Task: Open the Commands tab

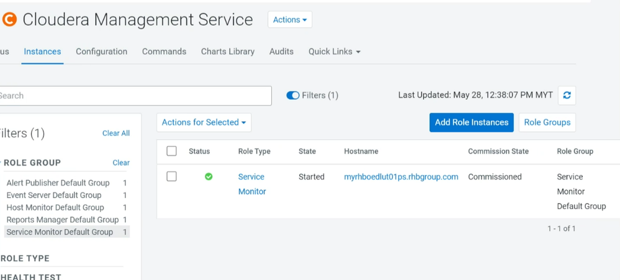Action: [x=164, y=52]
